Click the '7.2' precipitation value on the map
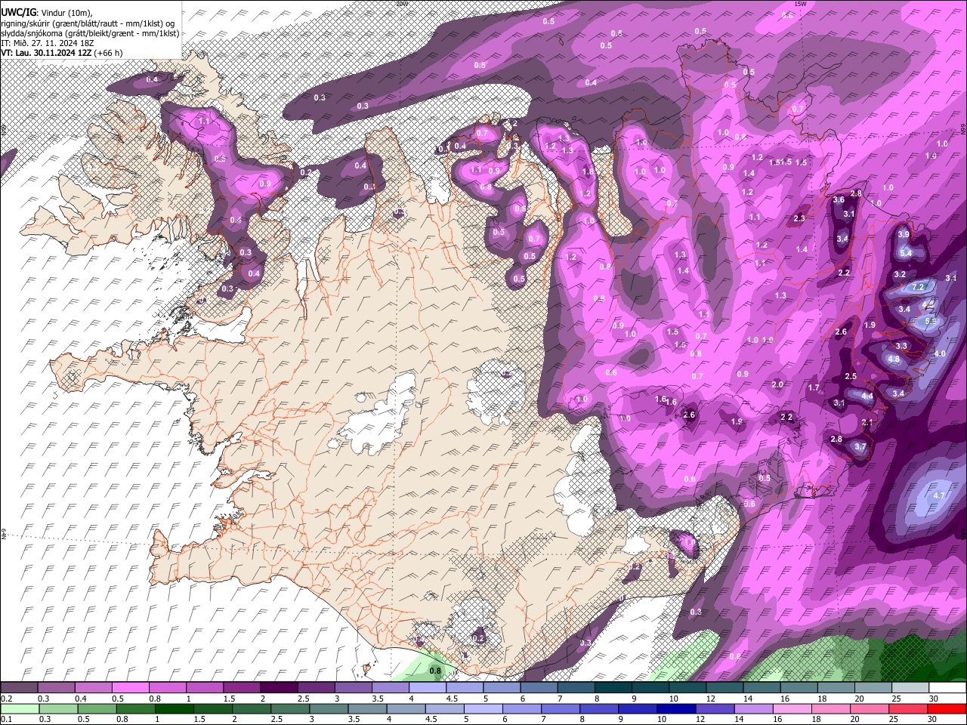 [918, 288]
